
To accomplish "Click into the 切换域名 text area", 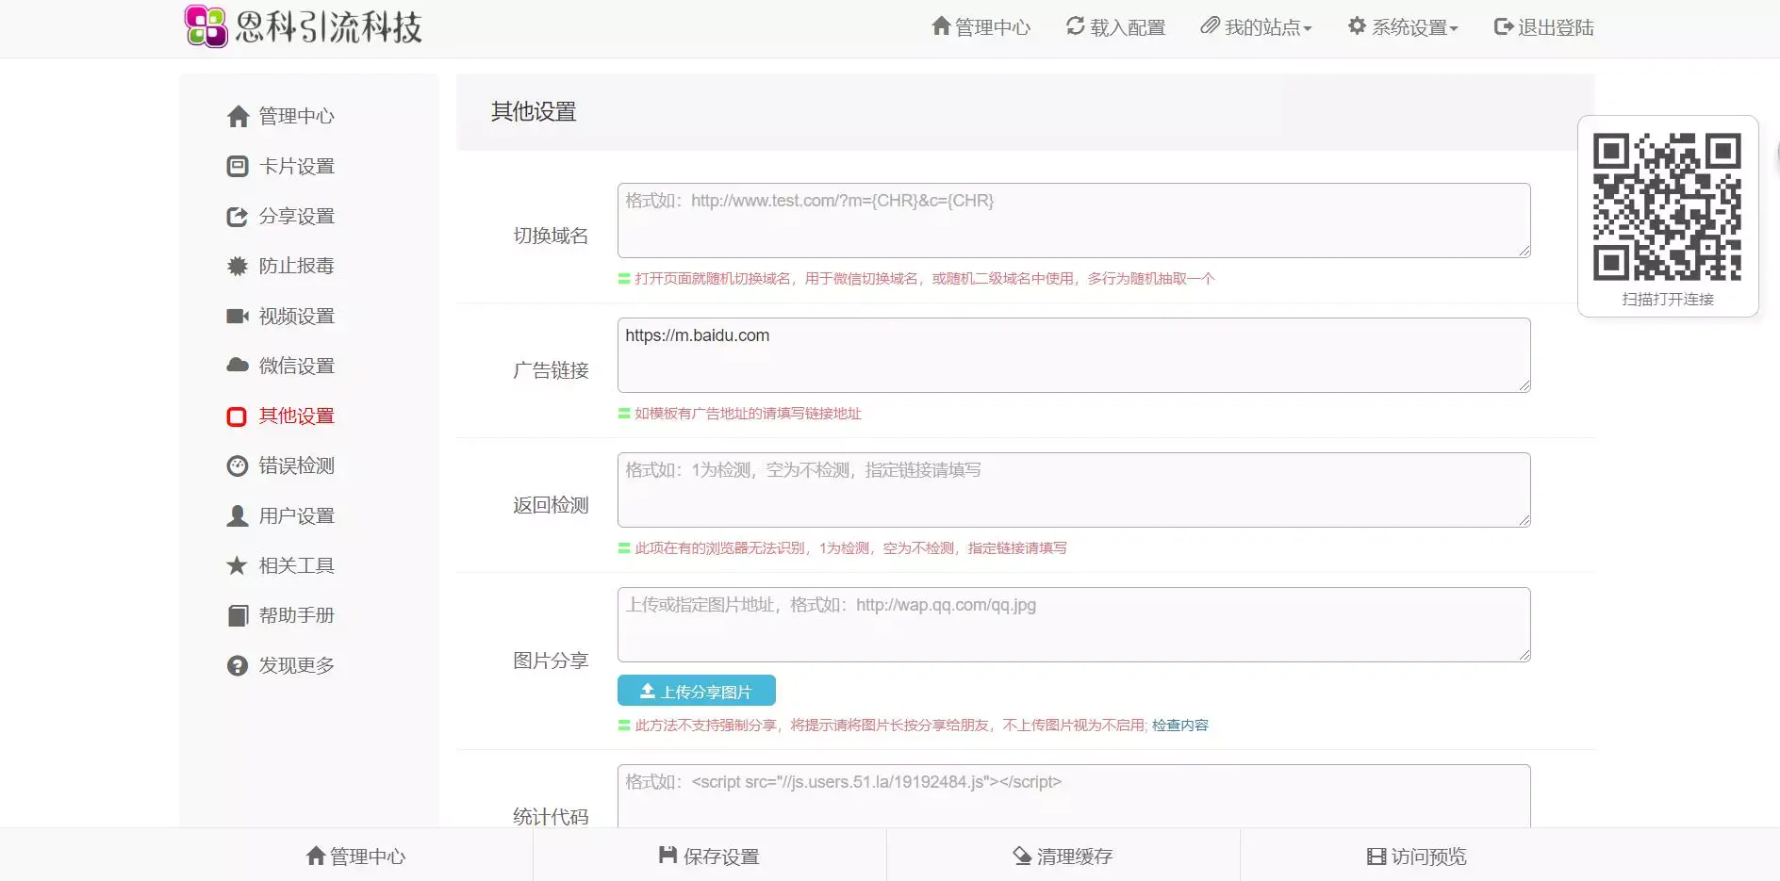I will [1074, 220].
